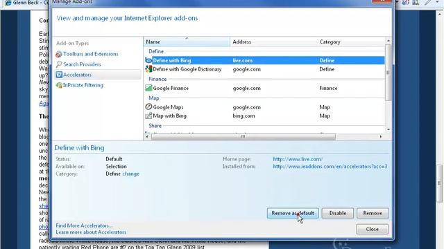Screen dimensions: 444x249
Task: Click the Map with Bing icon
Action: (x=148, y=116)
